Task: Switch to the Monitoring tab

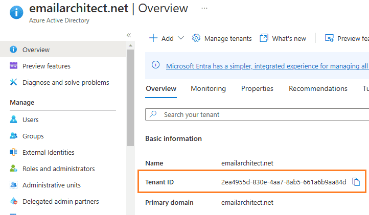Action: point(209,88)
